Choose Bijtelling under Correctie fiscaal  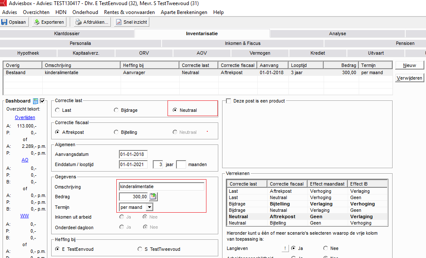116,132
